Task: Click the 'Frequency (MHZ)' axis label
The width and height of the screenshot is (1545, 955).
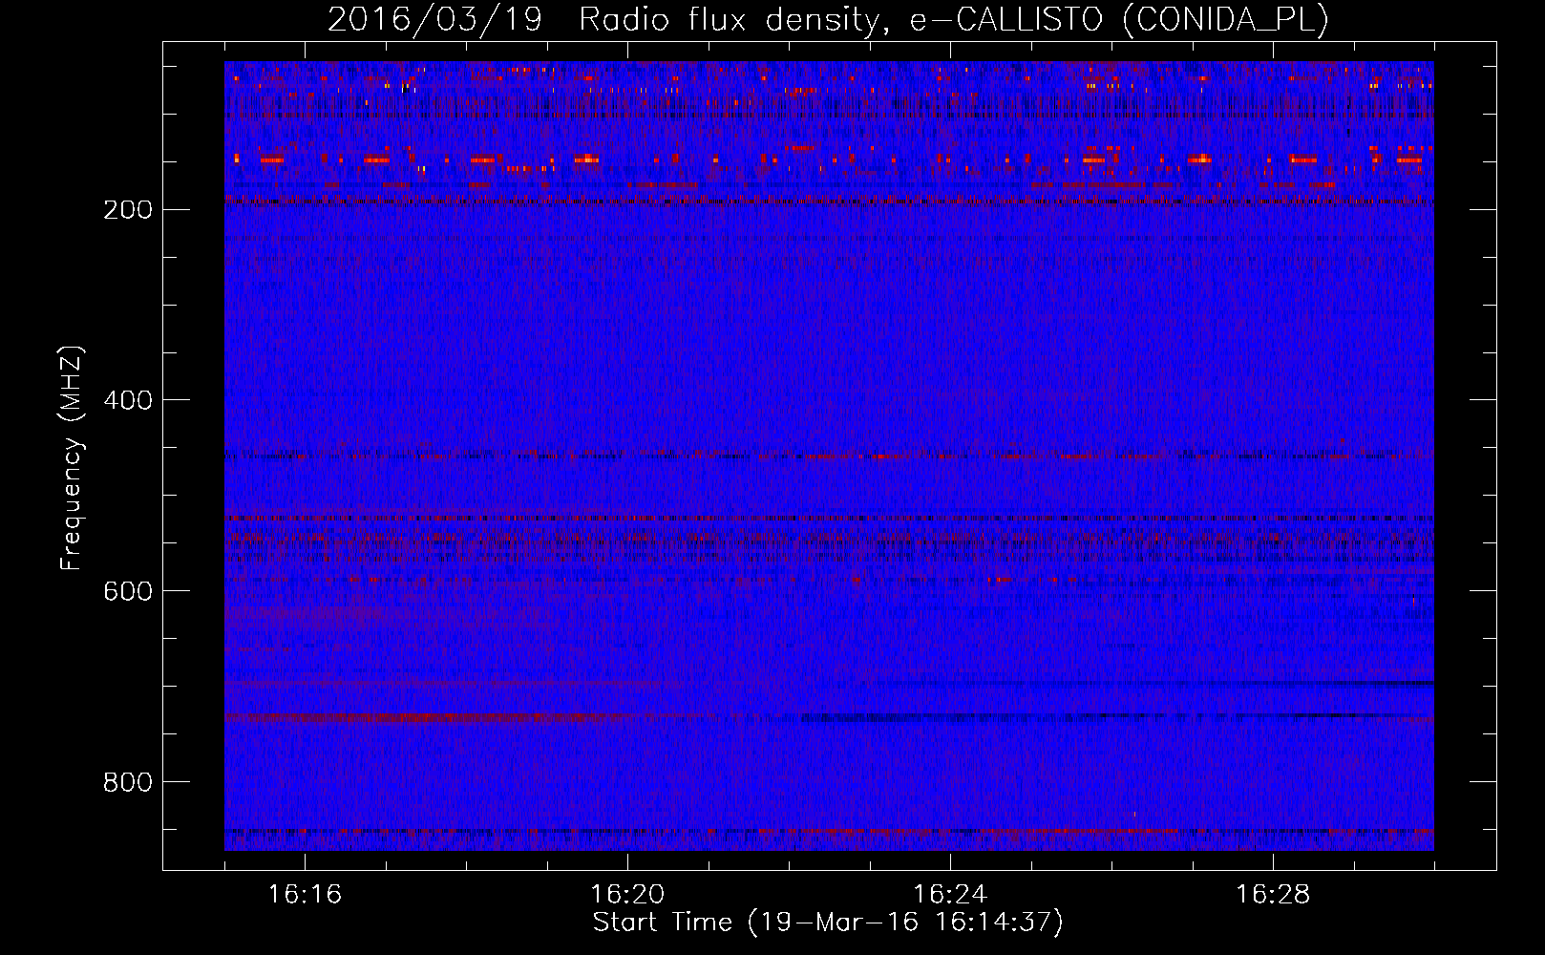Action: click(73, 458)
